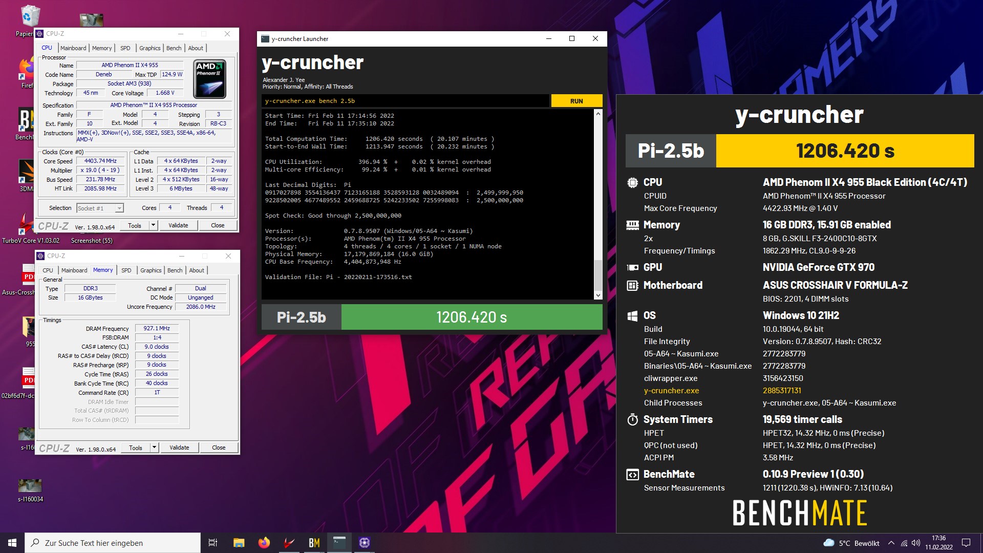The image size is (983, 553).
Task: Click the y-cruncher command input field
Action: click(x=405, y=101)
